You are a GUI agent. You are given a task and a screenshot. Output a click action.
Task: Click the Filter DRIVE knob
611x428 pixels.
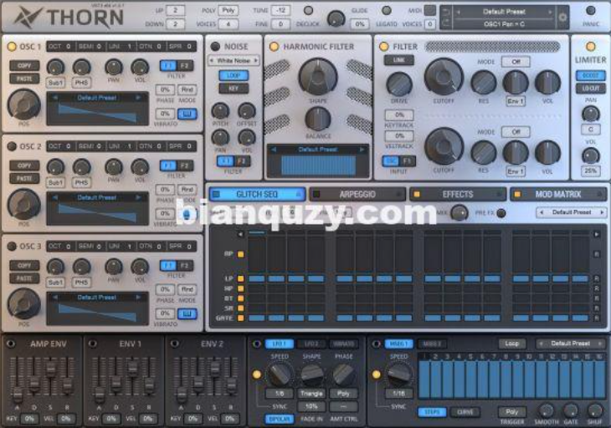pyautogui.click(x=399, y=84)
